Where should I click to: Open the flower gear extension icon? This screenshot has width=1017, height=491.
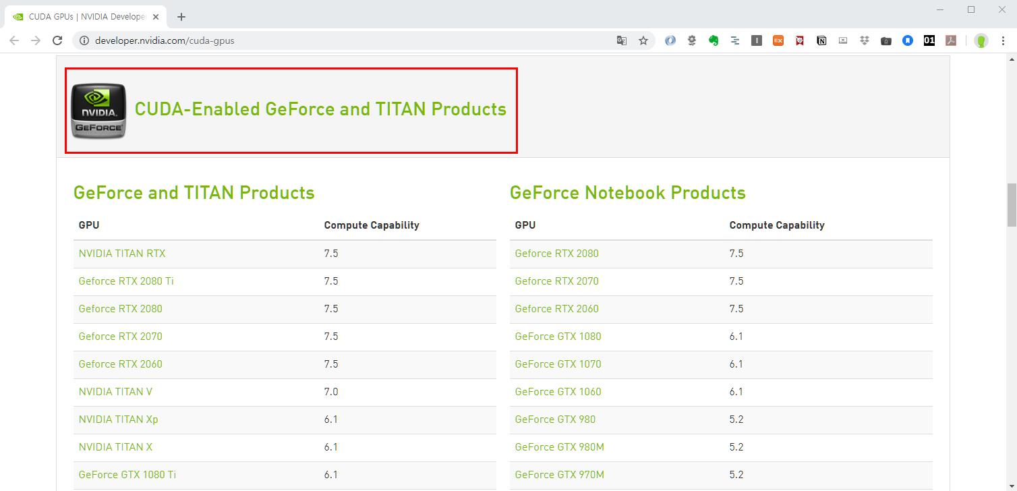coord(692,40)
